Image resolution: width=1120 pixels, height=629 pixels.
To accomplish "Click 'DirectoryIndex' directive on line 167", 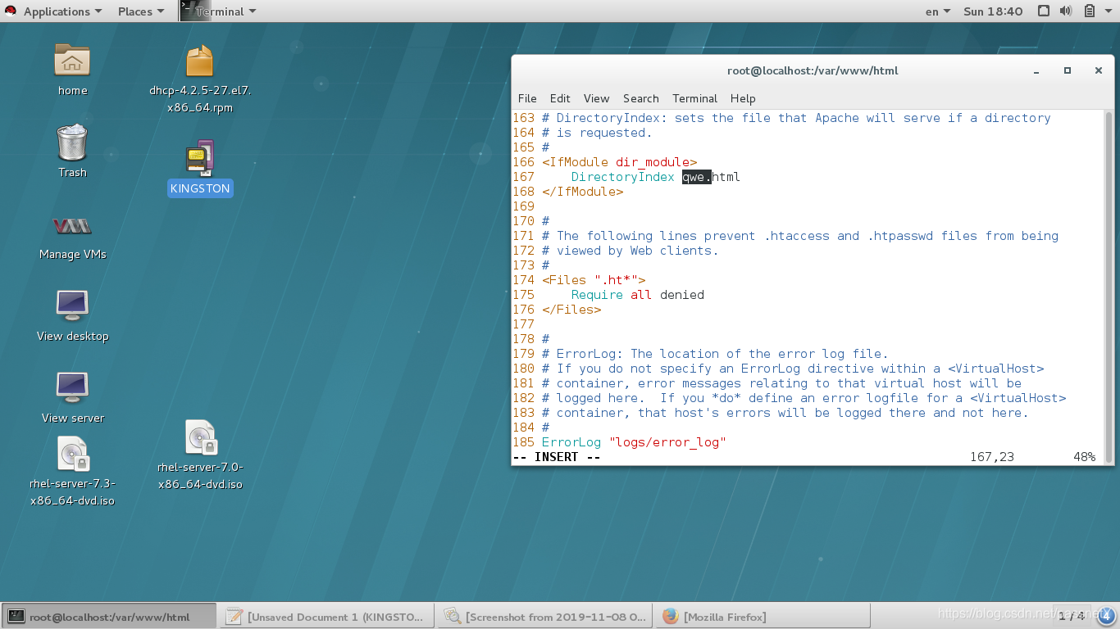I will [x=623, y=177].
